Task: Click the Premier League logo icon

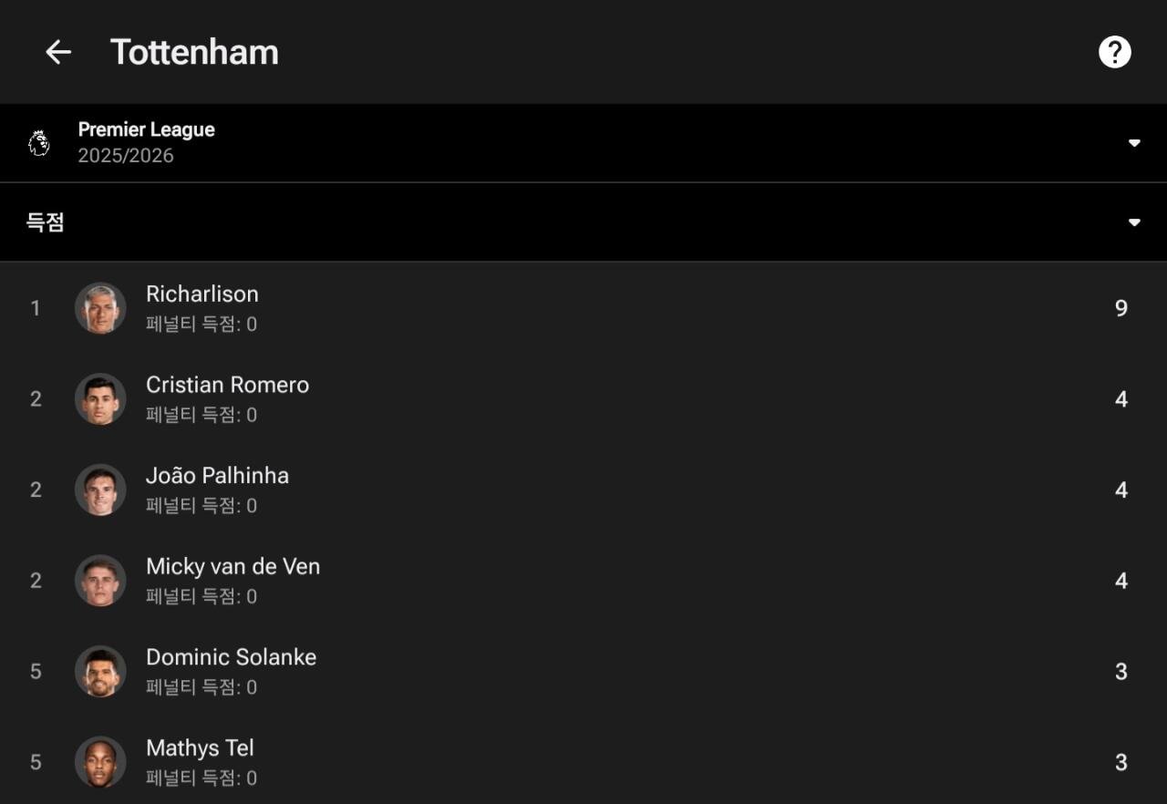Action: 39,143
